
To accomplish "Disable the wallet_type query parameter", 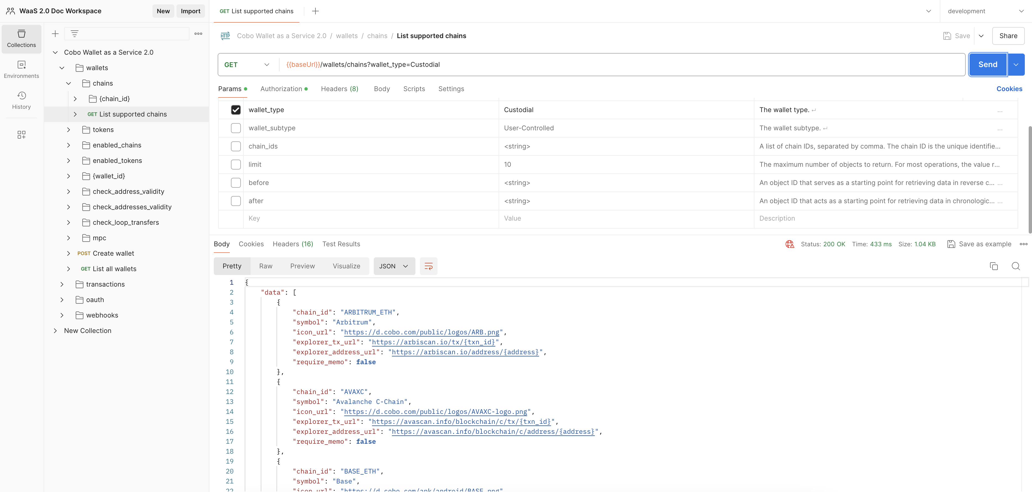I will click(x=236, y=109).
